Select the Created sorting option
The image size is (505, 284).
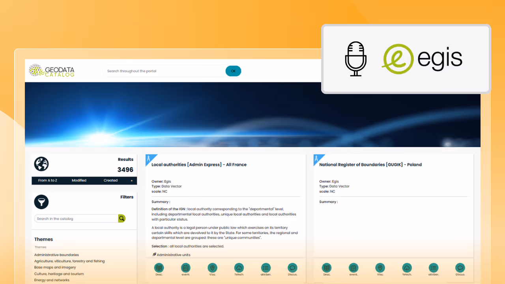(x=110, y=180)
